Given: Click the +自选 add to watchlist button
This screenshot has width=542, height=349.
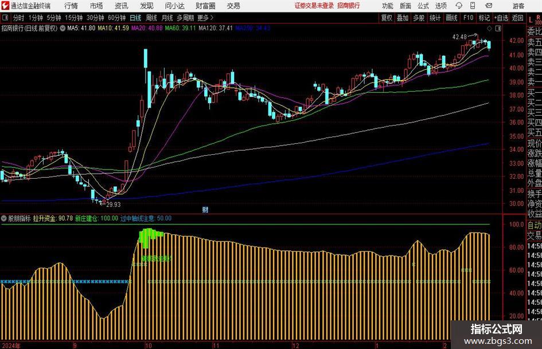Looking at the screenshot, I should point(501,18).
